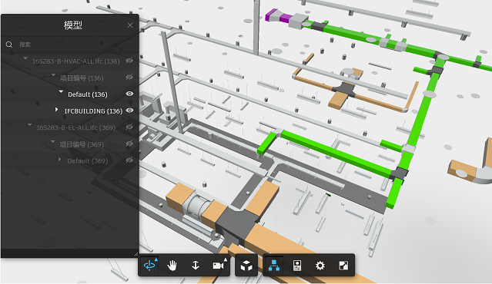Open the Properties panel icon

click(297, 266)
